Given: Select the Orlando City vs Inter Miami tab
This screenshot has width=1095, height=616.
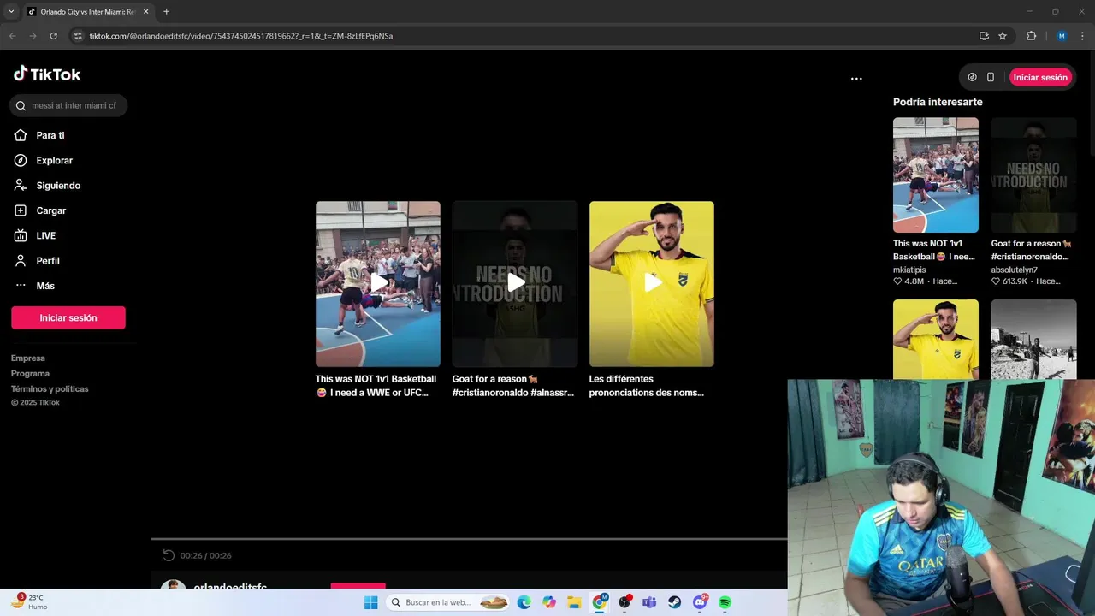Looking at the screenshot, I should [87, 12].
